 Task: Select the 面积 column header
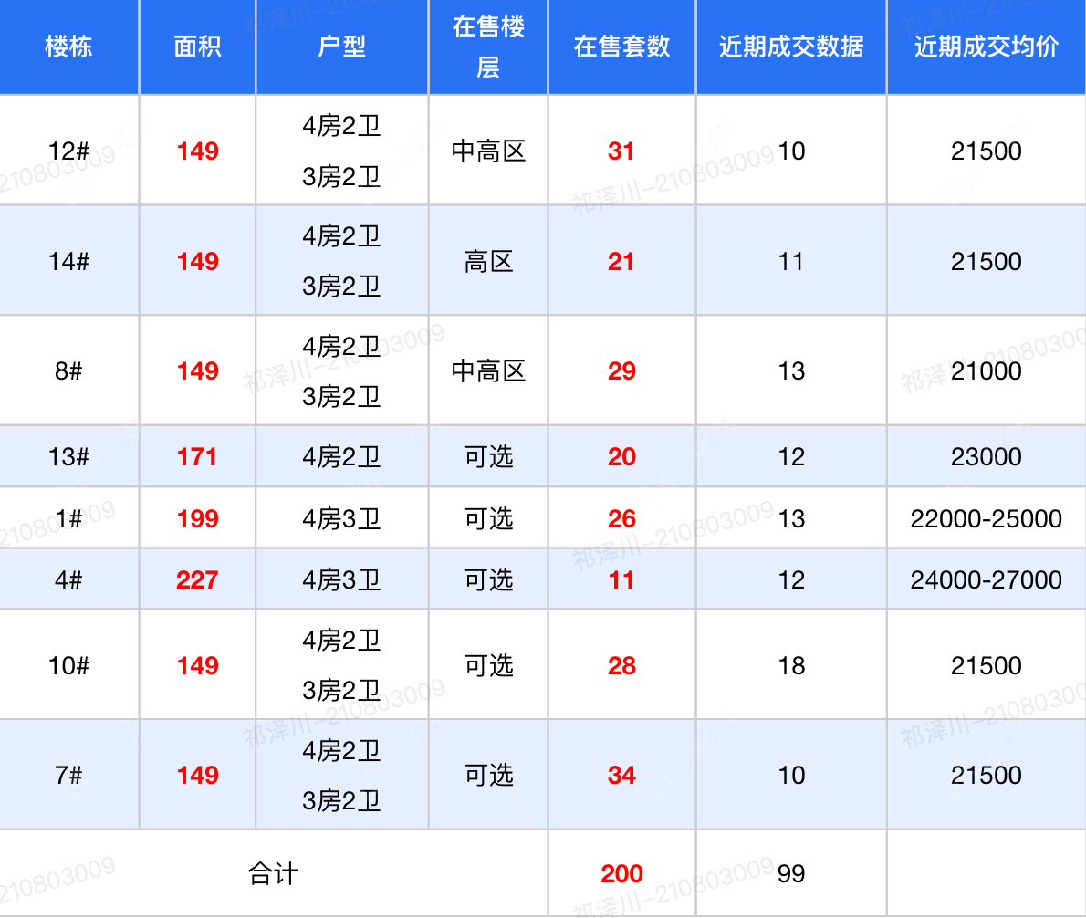pyautogui.click(x=197, y=47)
